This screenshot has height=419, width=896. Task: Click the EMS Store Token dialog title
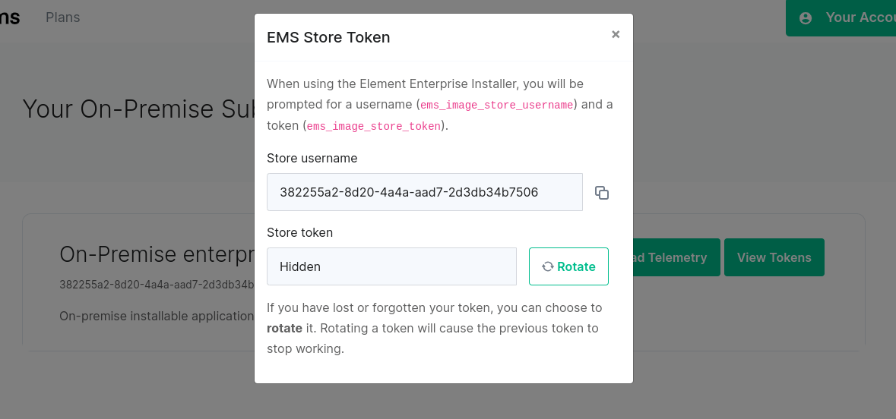[328, 37]
